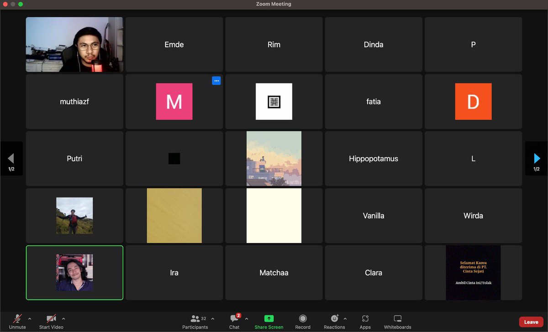Select the L participant tile
548x332 pixels.
[473, 159]
